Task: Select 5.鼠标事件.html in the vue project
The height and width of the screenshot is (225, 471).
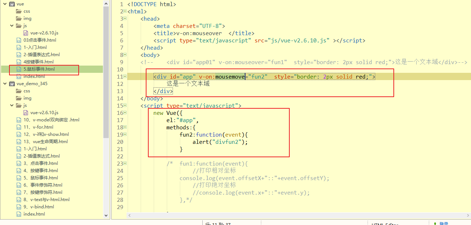Action: coord(39,69)
